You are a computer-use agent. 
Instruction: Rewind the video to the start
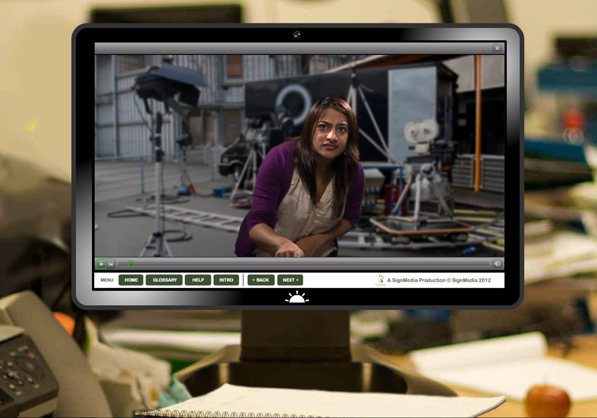click(111, 264)
